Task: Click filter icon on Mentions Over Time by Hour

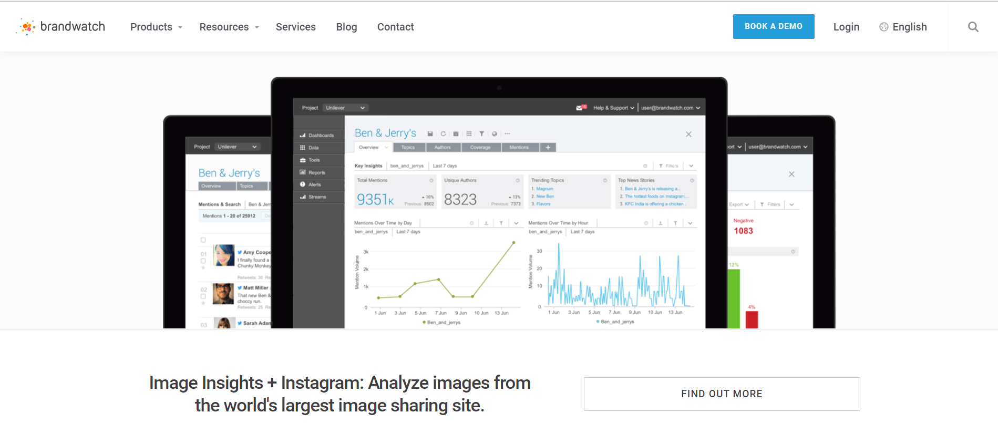Action: pos(675,223)
